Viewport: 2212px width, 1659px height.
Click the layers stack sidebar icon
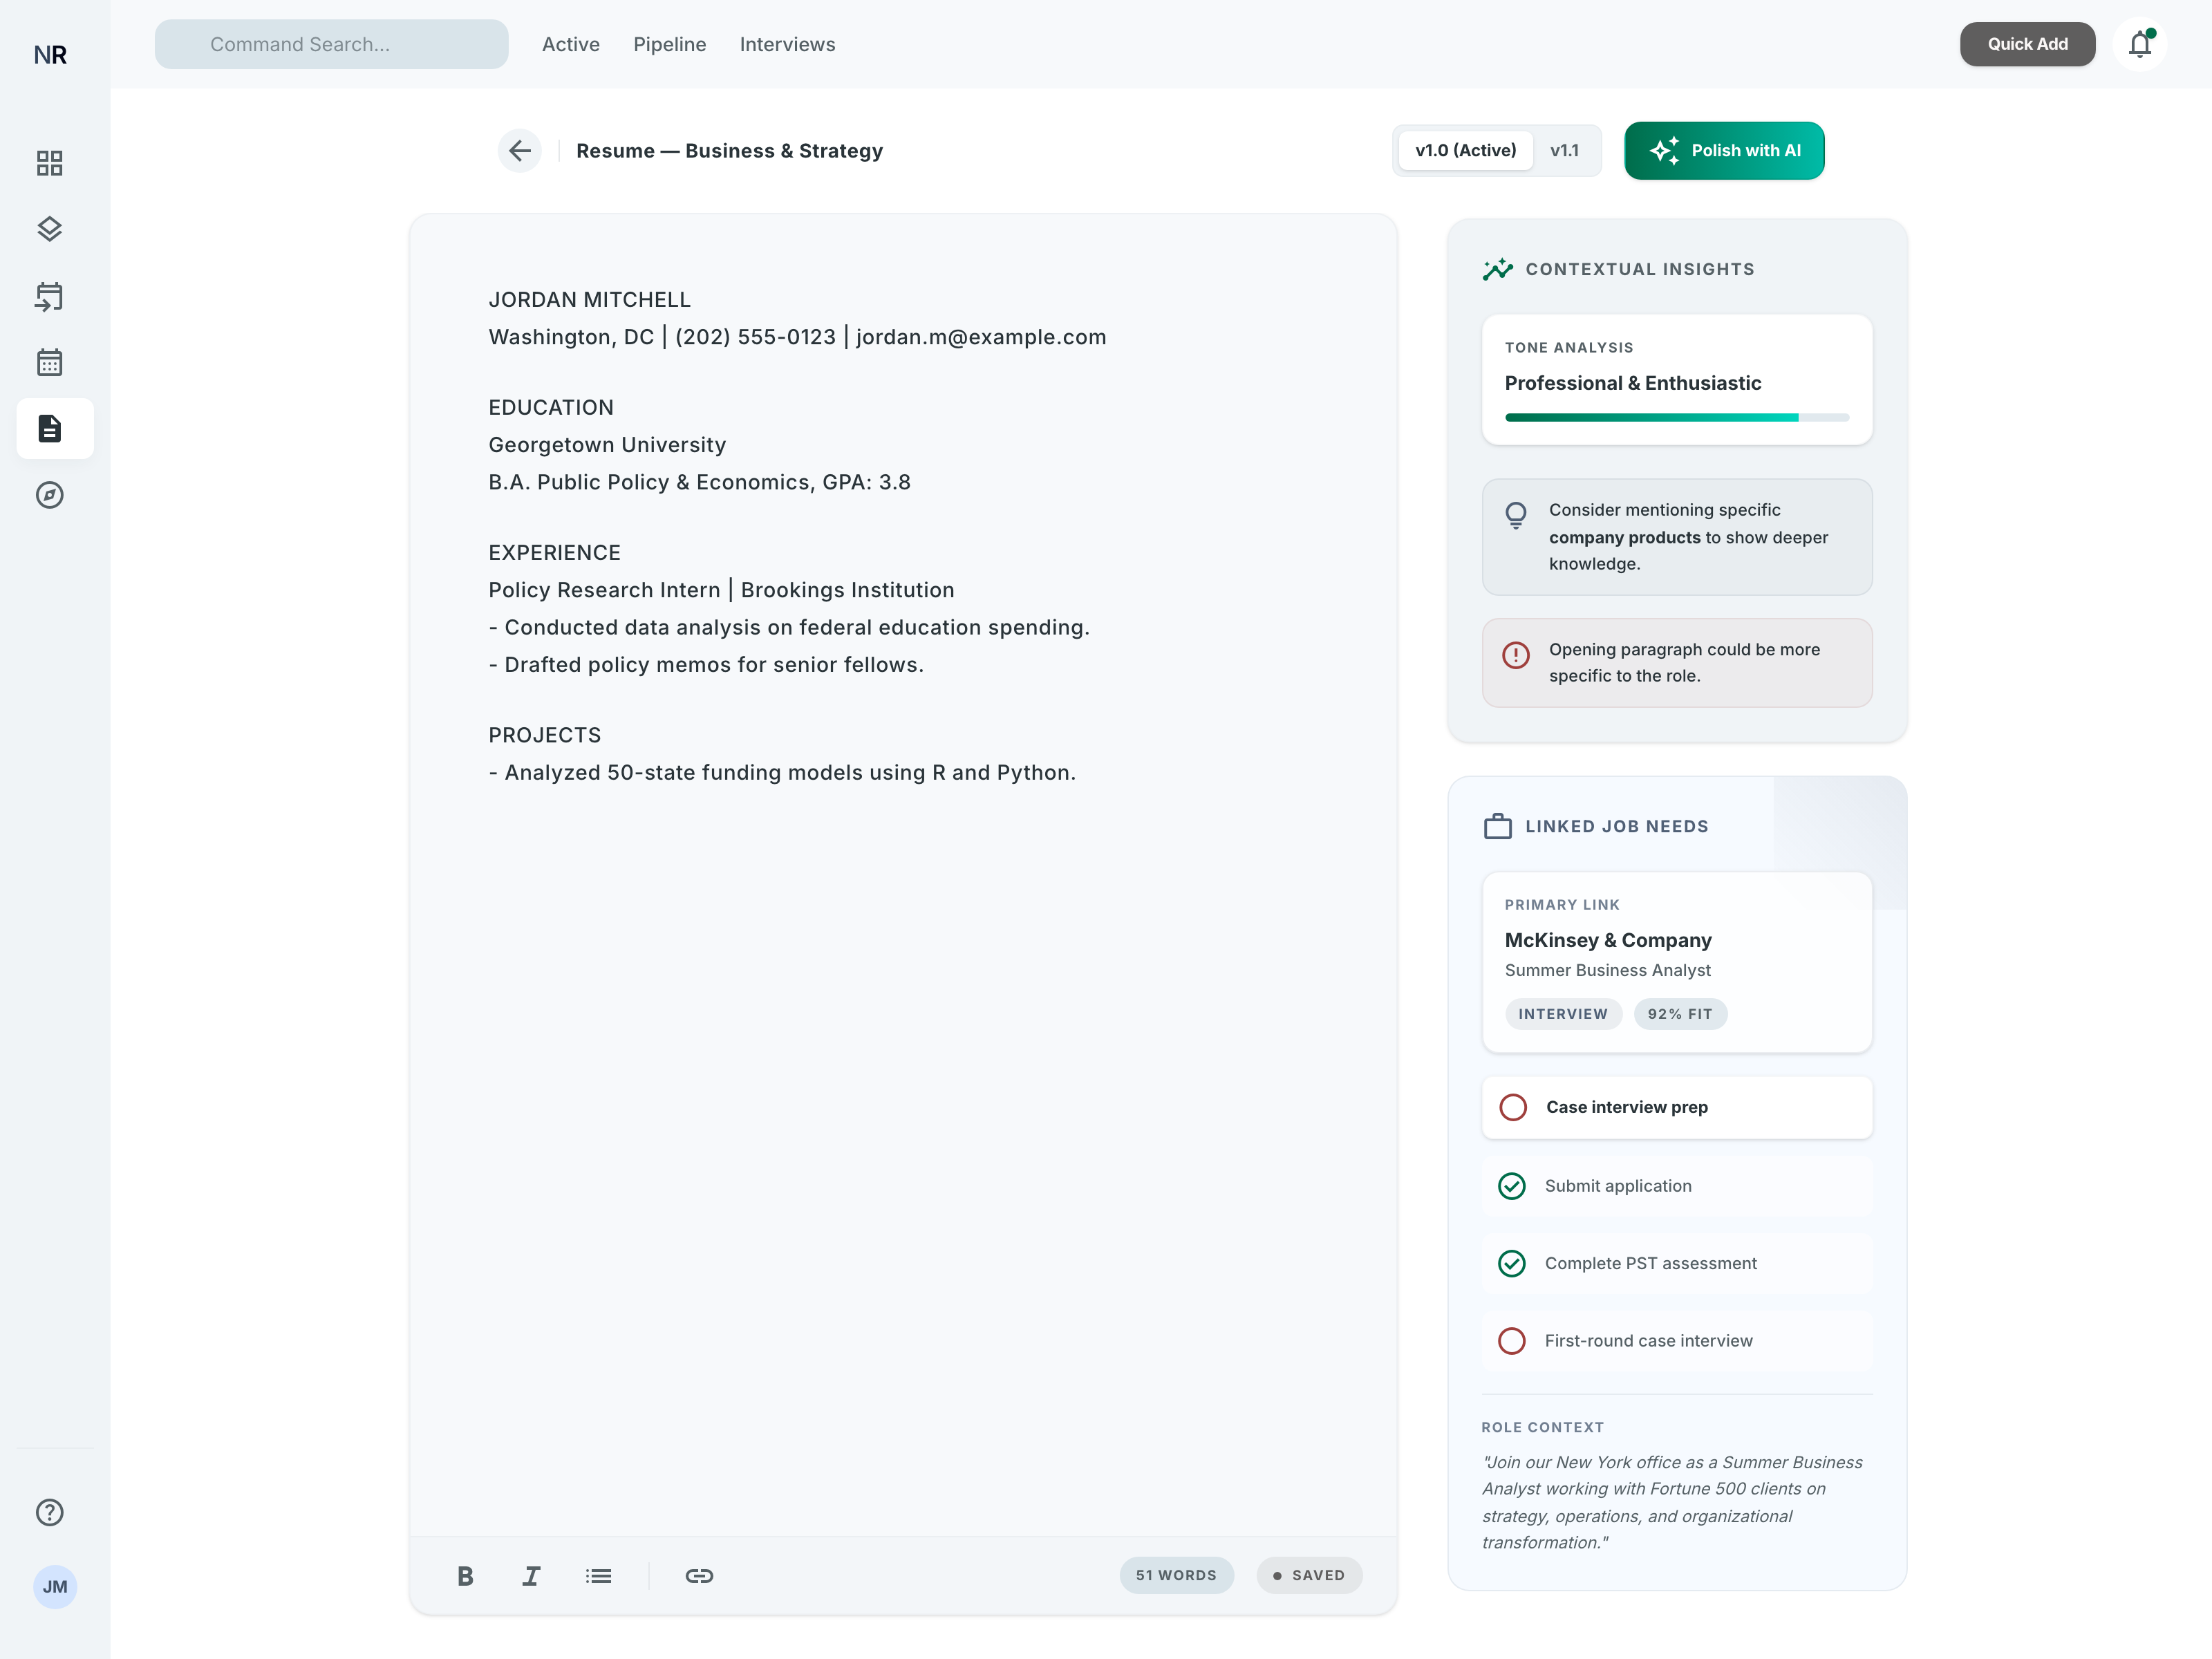point(49,229)
